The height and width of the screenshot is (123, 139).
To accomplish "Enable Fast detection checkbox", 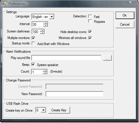I will click(90, 16).
